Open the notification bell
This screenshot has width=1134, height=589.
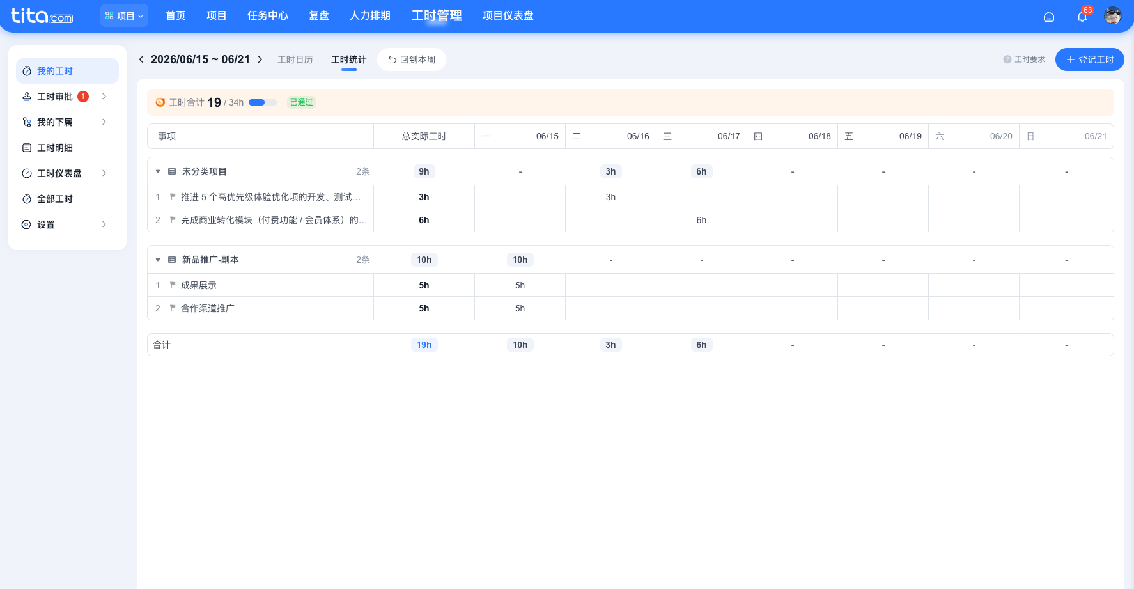(x=1082, y=17)
